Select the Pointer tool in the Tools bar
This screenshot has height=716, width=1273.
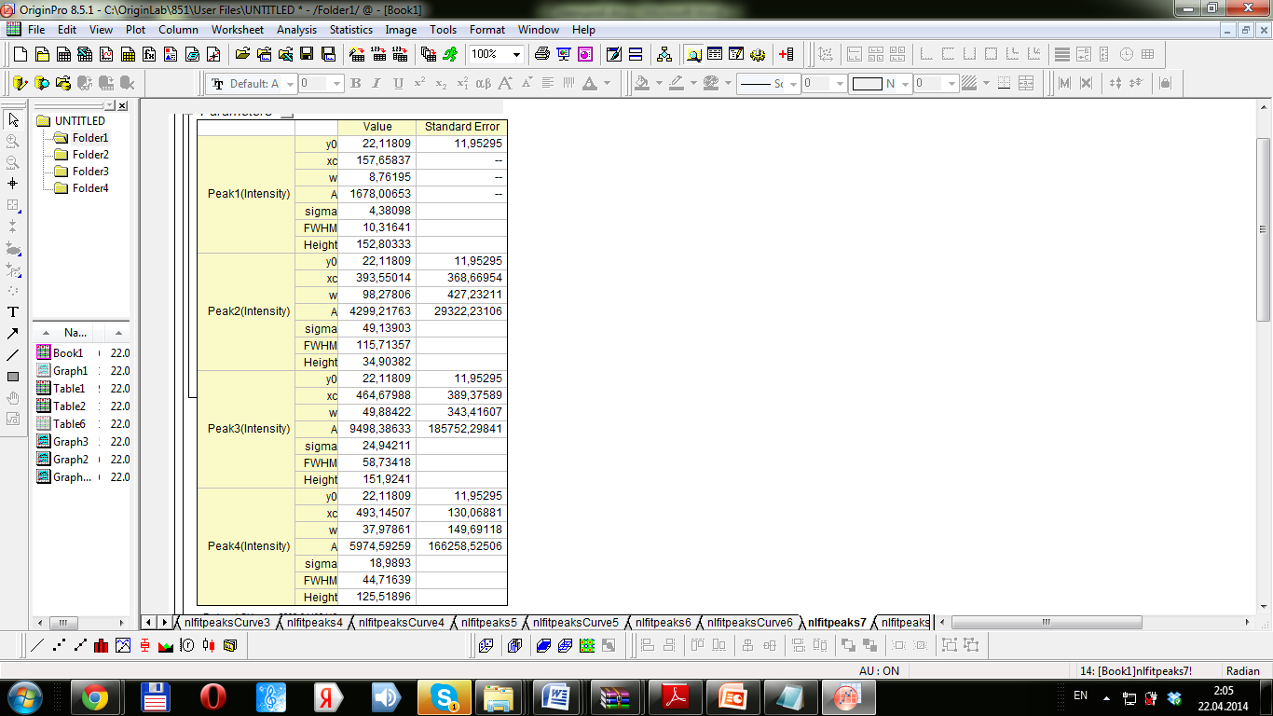point(13,119)
